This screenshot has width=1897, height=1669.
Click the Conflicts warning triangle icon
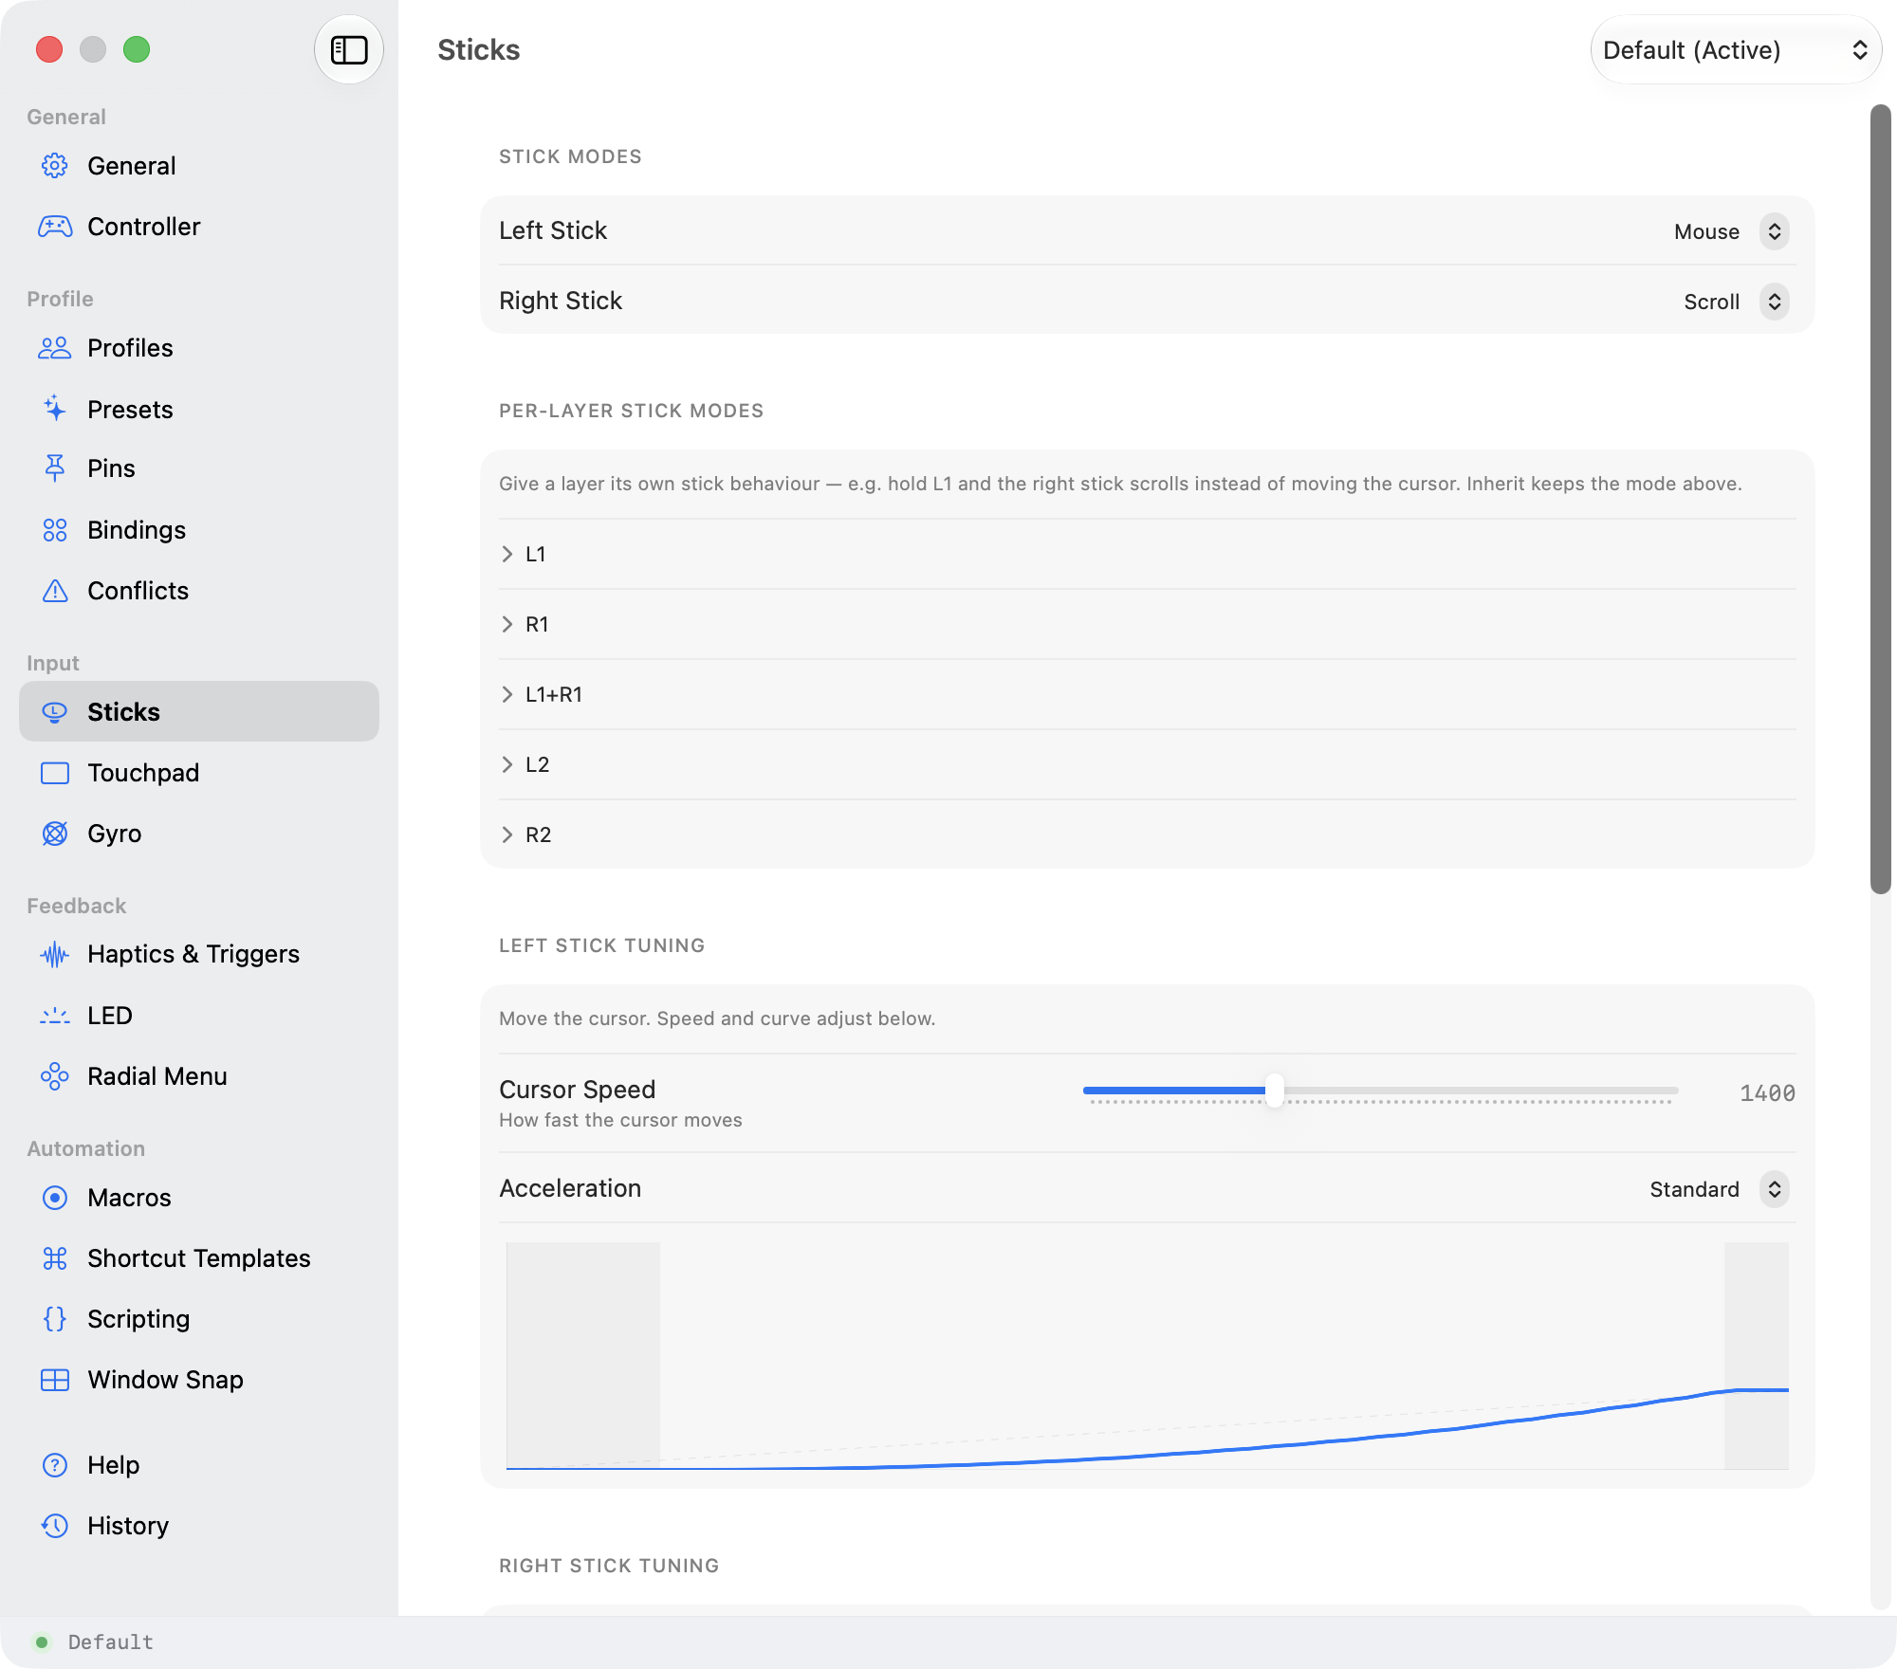pyautogui.click(x=55, y=591)
